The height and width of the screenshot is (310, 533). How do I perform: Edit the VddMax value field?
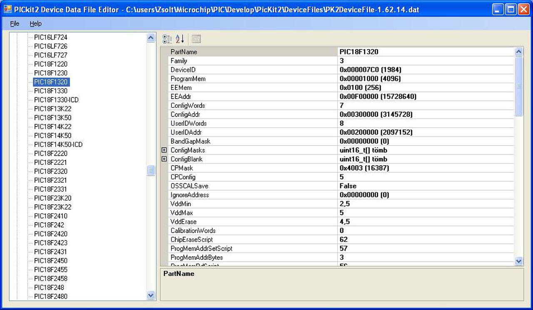click(x=426, y=213)
